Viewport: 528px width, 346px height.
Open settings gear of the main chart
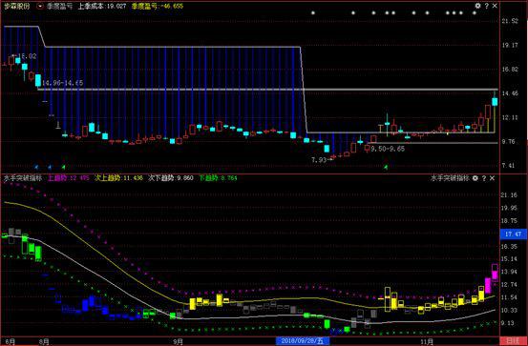[x=477, y=6]
